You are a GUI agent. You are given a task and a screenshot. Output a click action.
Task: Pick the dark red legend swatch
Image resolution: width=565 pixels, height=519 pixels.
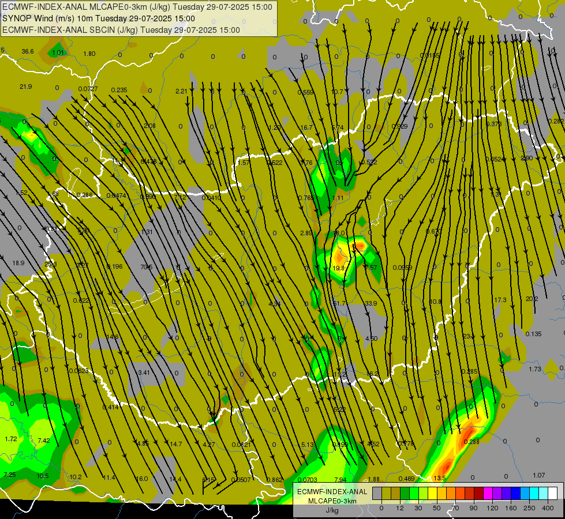pyautogui.click(x=479, y=493)
